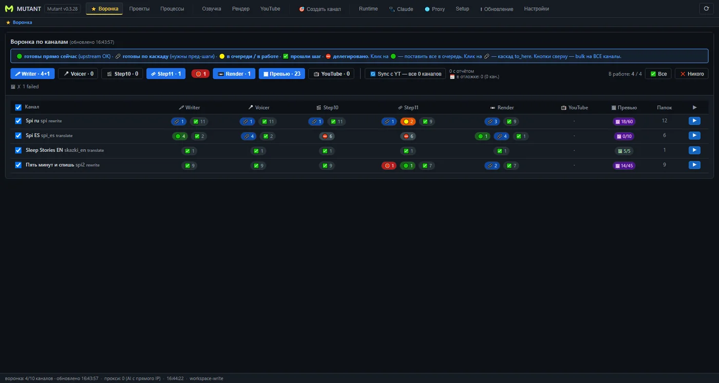
Task: Click Пять минут Voicer done badge 9
Action: [x=259, y=166]
